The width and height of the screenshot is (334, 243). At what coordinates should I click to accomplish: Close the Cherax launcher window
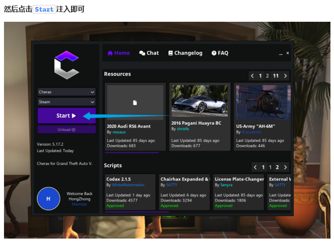pos(287,53)
